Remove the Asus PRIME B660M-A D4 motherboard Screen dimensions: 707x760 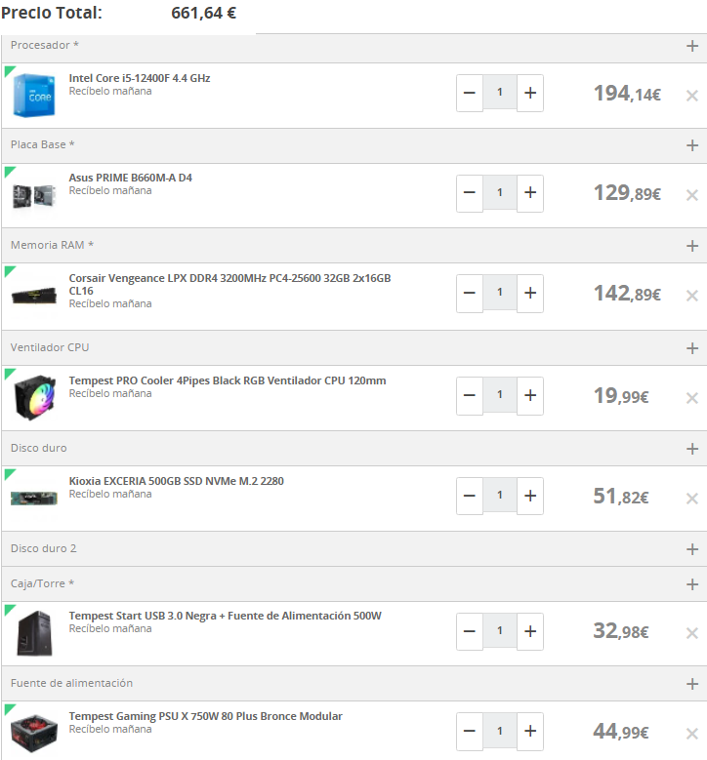coord(692,195)
